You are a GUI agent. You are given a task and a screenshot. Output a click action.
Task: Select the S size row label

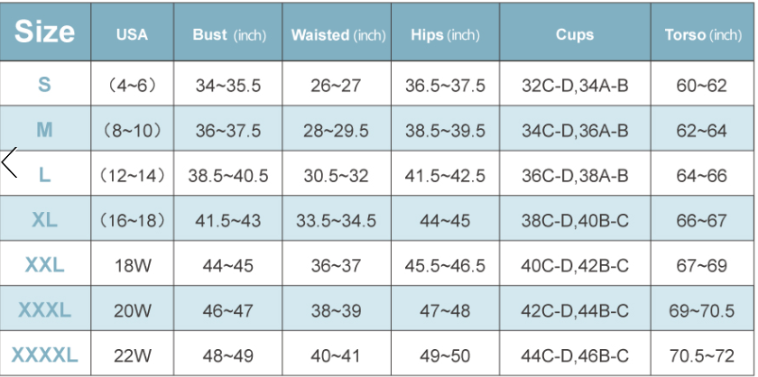coord(45,86)
